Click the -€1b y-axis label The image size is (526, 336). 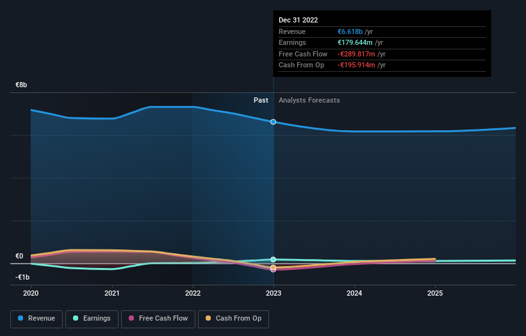(x=22, y=277)
